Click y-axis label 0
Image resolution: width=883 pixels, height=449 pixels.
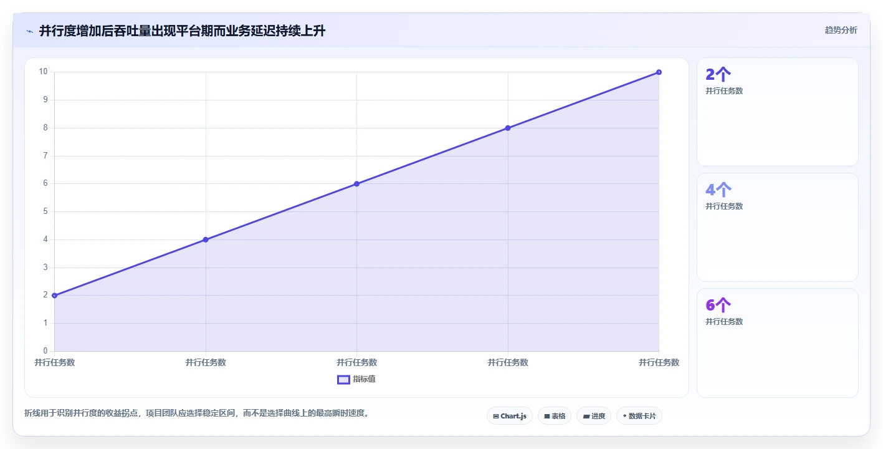45,351
